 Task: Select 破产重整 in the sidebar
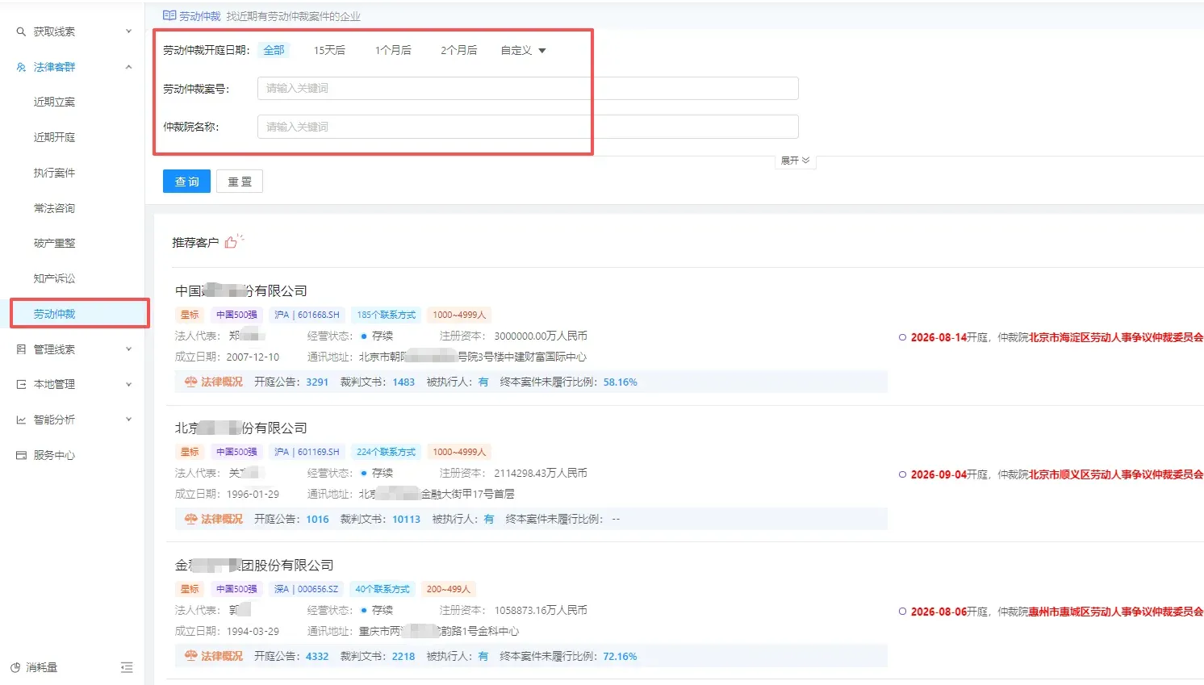[x=54, y=243]
